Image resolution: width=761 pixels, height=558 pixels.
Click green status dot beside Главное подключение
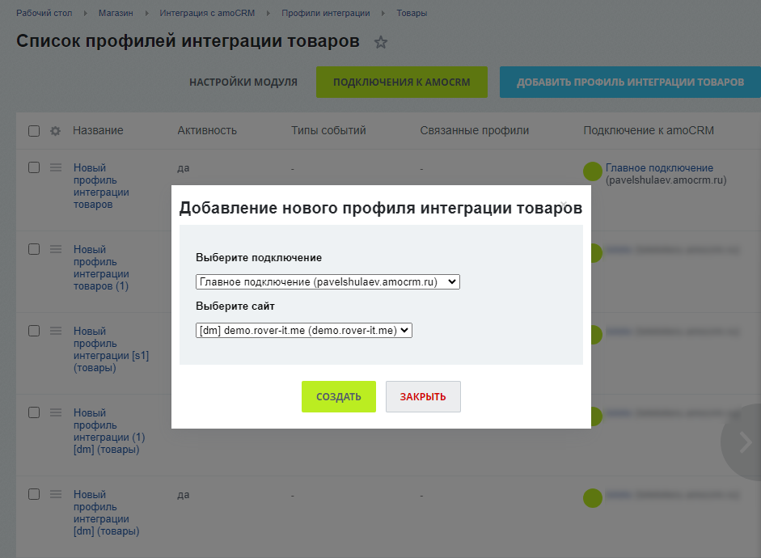click(593, 171)
